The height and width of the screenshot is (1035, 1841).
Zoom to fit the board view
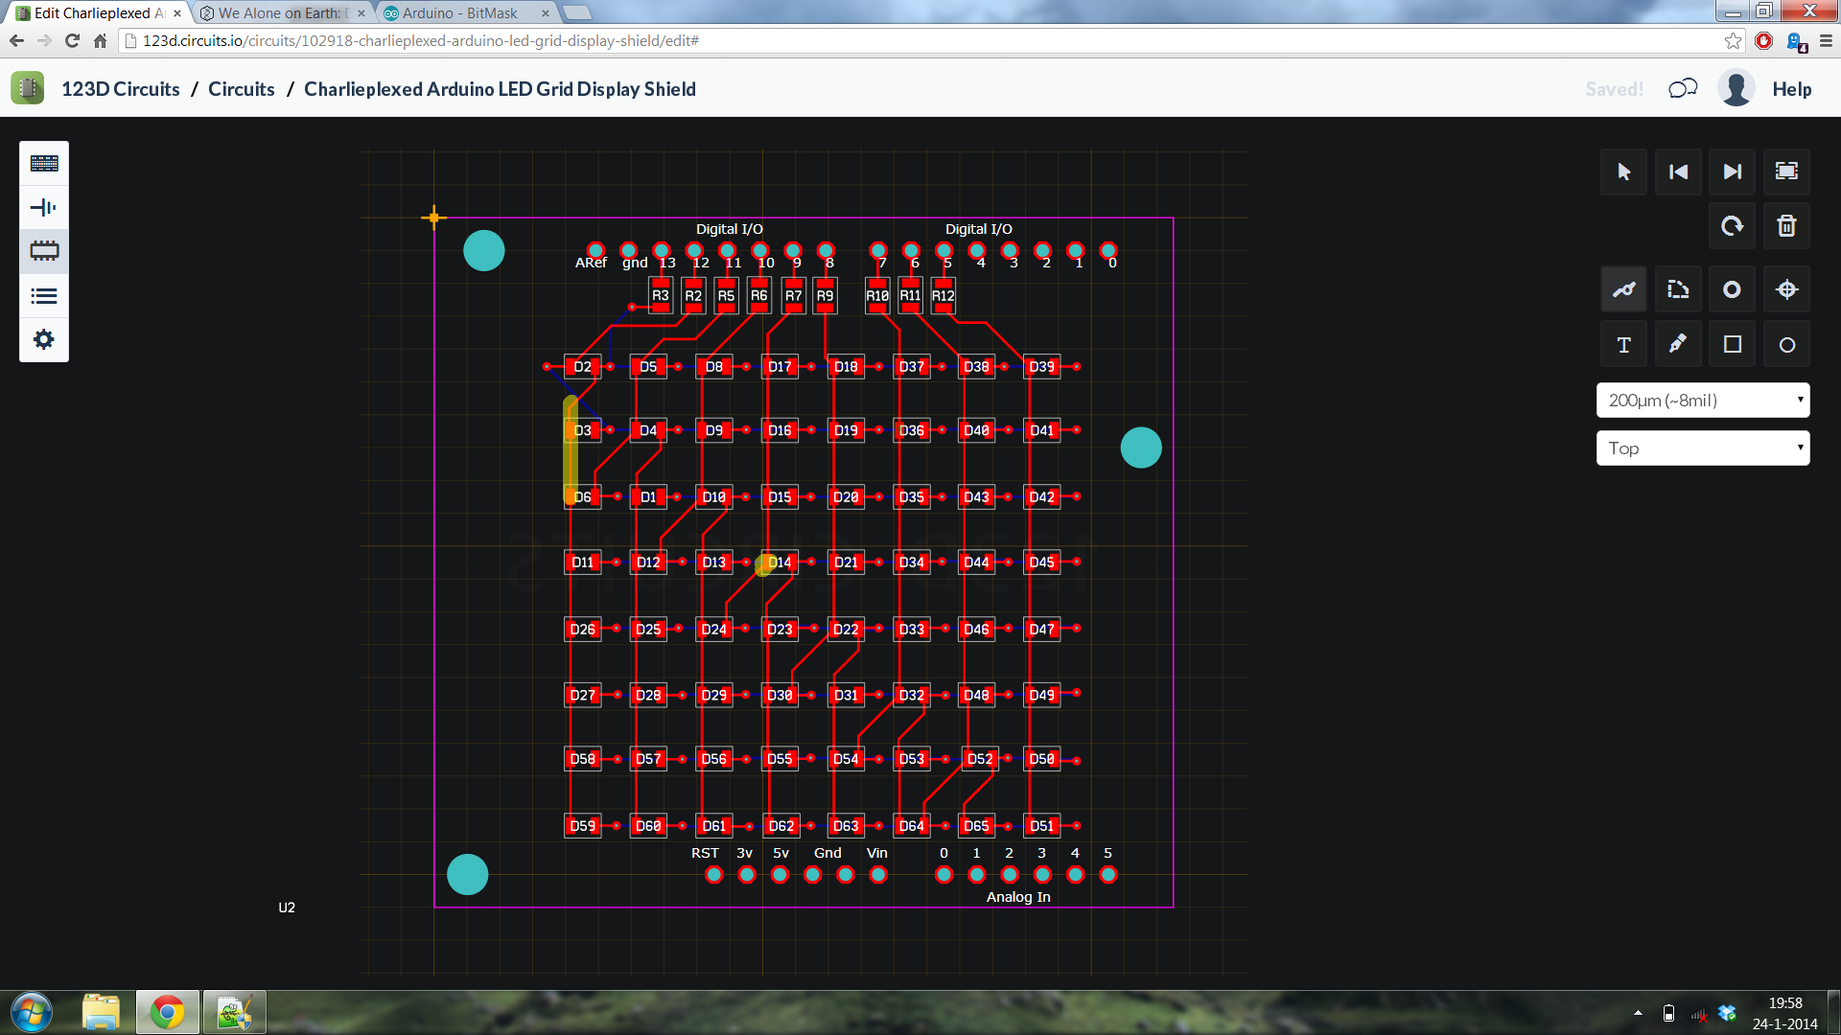1789,172
